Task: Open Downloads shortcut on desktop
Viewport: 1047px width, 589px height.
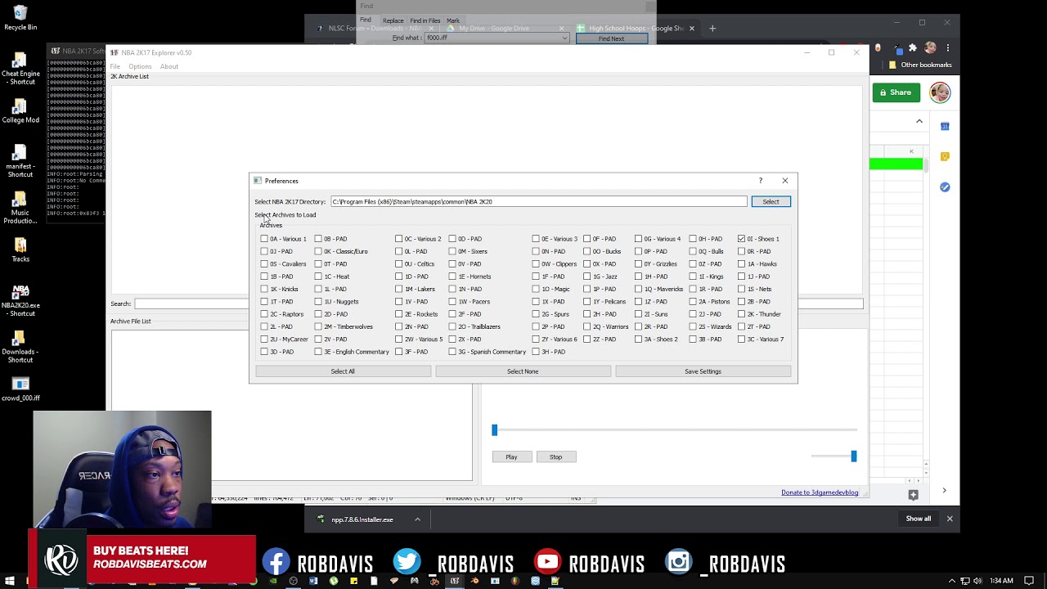Action: [20, 348]
